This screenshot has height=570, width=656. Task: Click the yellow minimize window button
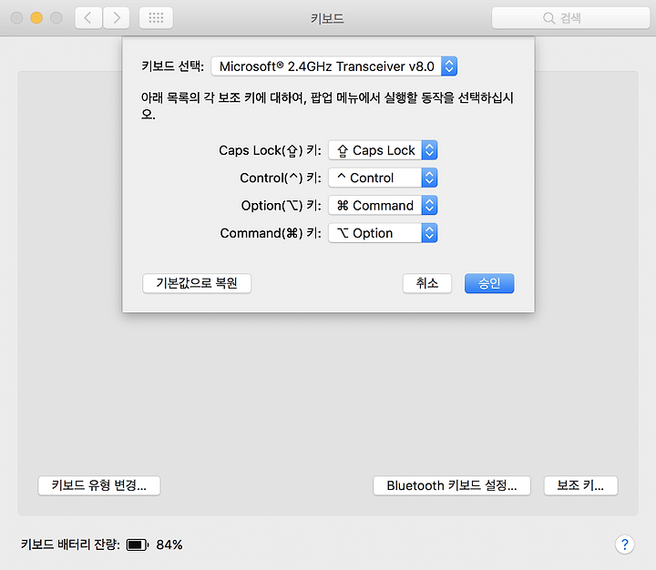(36, 18)
